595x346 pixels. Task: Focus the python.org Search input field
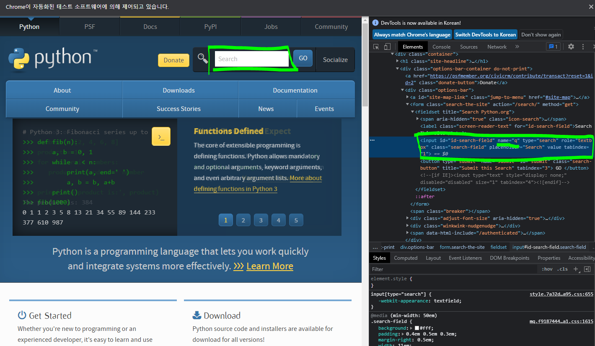[x=251, y=59]
